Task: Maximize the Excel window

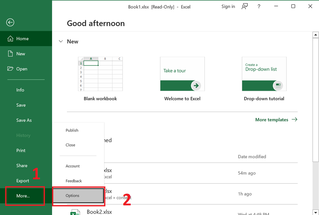Action: pyautogui.click(x=293, y=6)
